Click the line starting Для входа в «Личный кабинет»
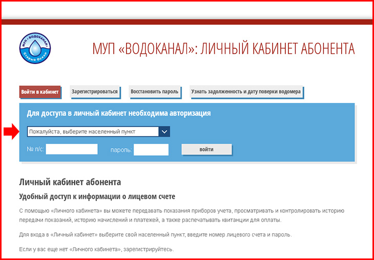The width and height of the screenshot is (374, 260). tap(155, 234)
